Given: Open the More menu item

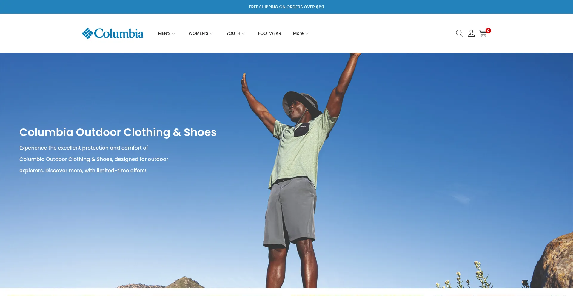Looking at the screenshot, I should pyautogui.click(x=298, y=33).
